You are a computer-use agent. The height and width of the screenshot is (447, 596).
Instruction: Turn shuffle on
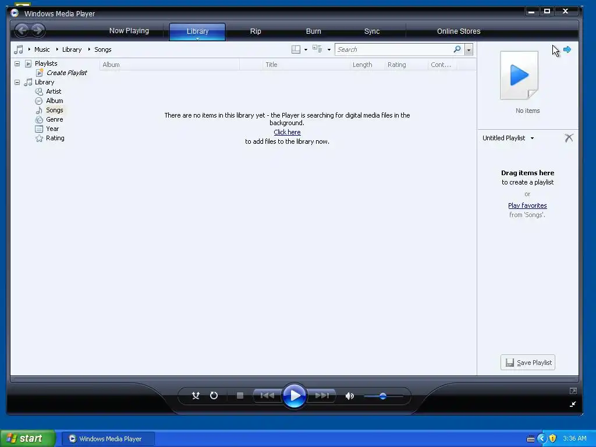click(196, 396)
